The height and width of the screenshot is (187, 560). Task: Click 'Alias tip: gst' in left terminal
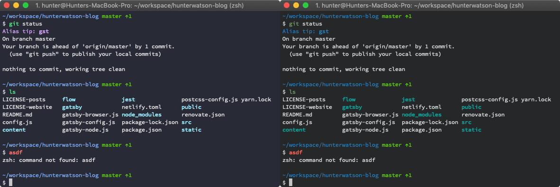click(26, 31)
